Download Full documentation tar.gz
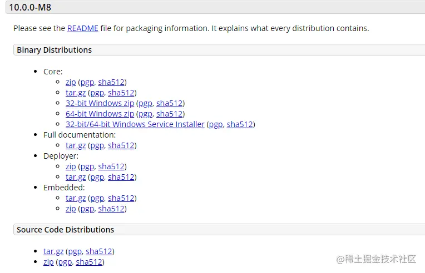 tap(76, 145)
